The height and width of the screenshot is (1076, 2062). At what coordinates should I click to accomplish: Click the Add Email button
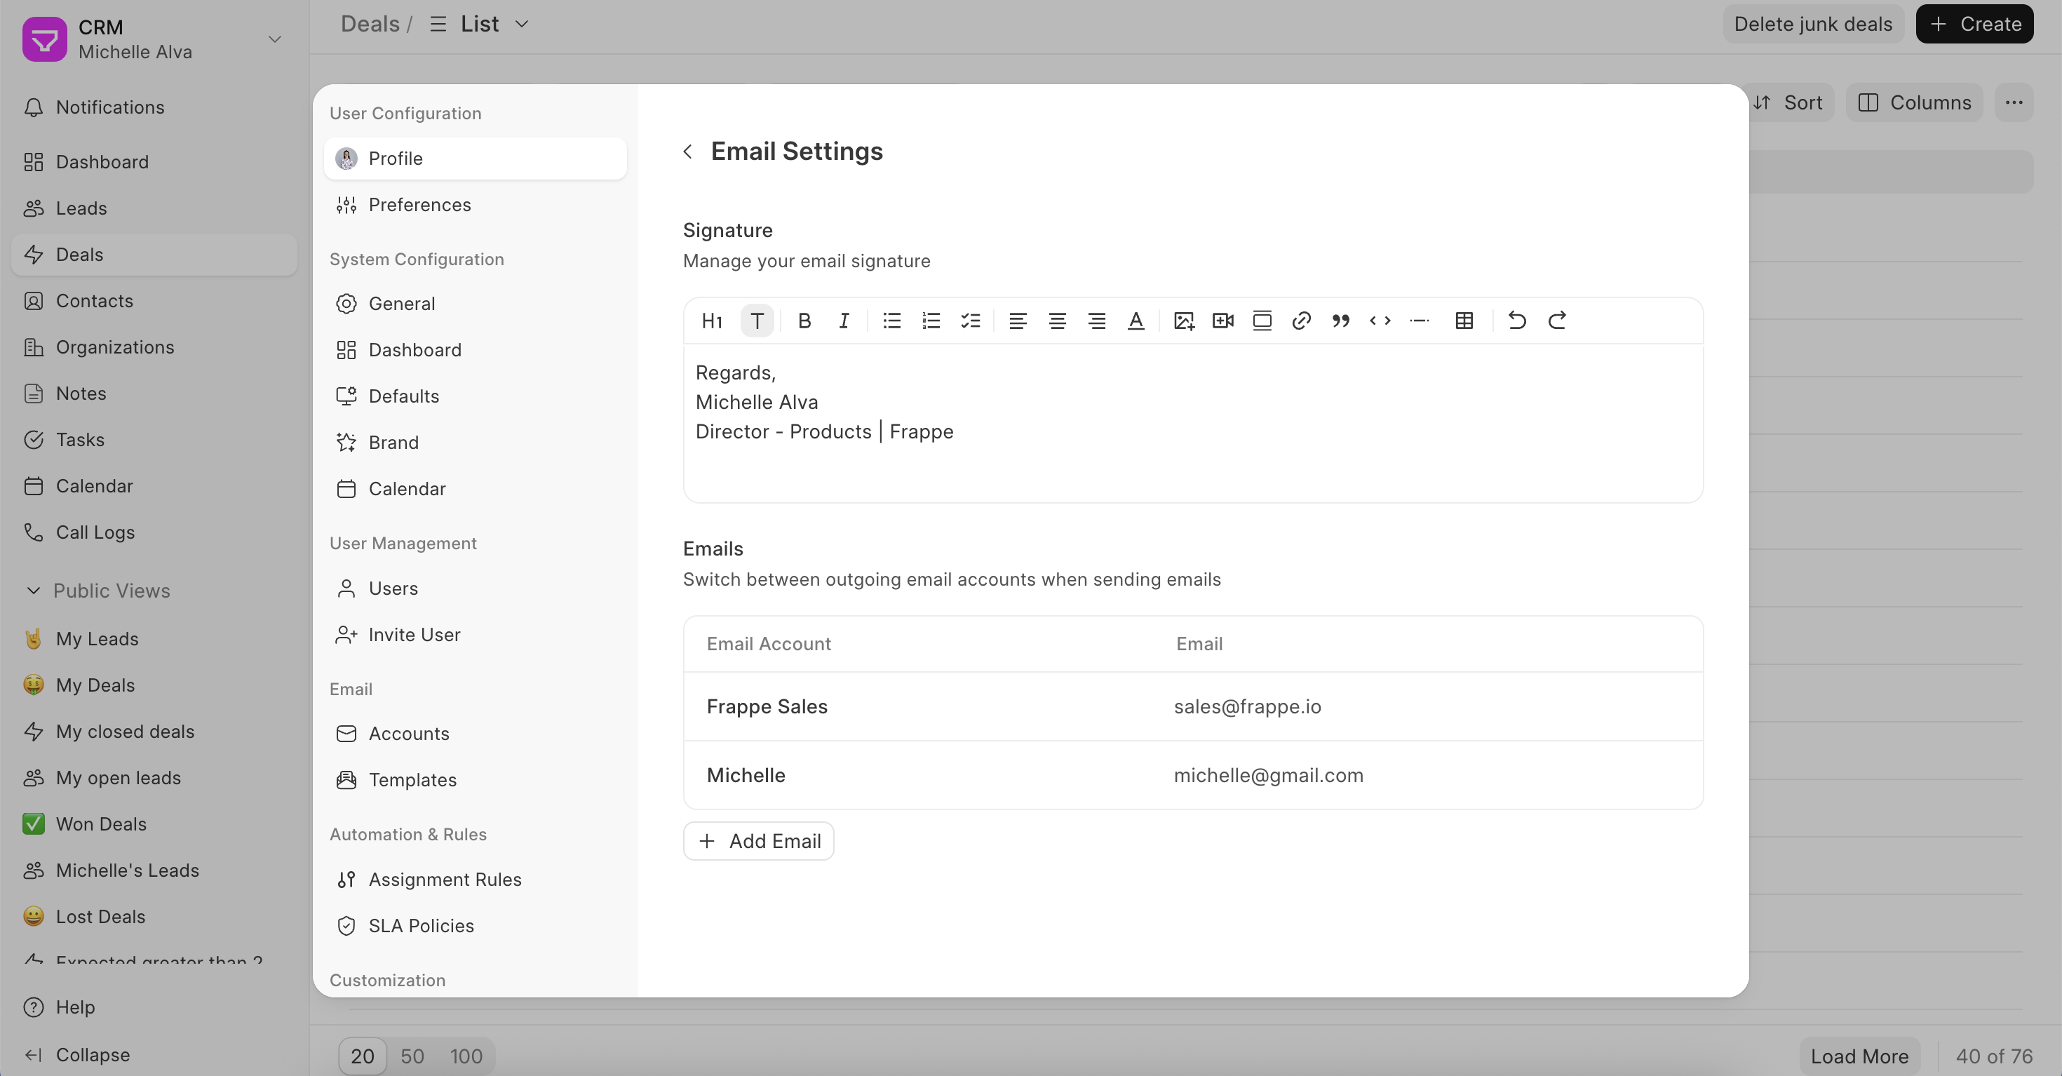(x=758, y=842)
